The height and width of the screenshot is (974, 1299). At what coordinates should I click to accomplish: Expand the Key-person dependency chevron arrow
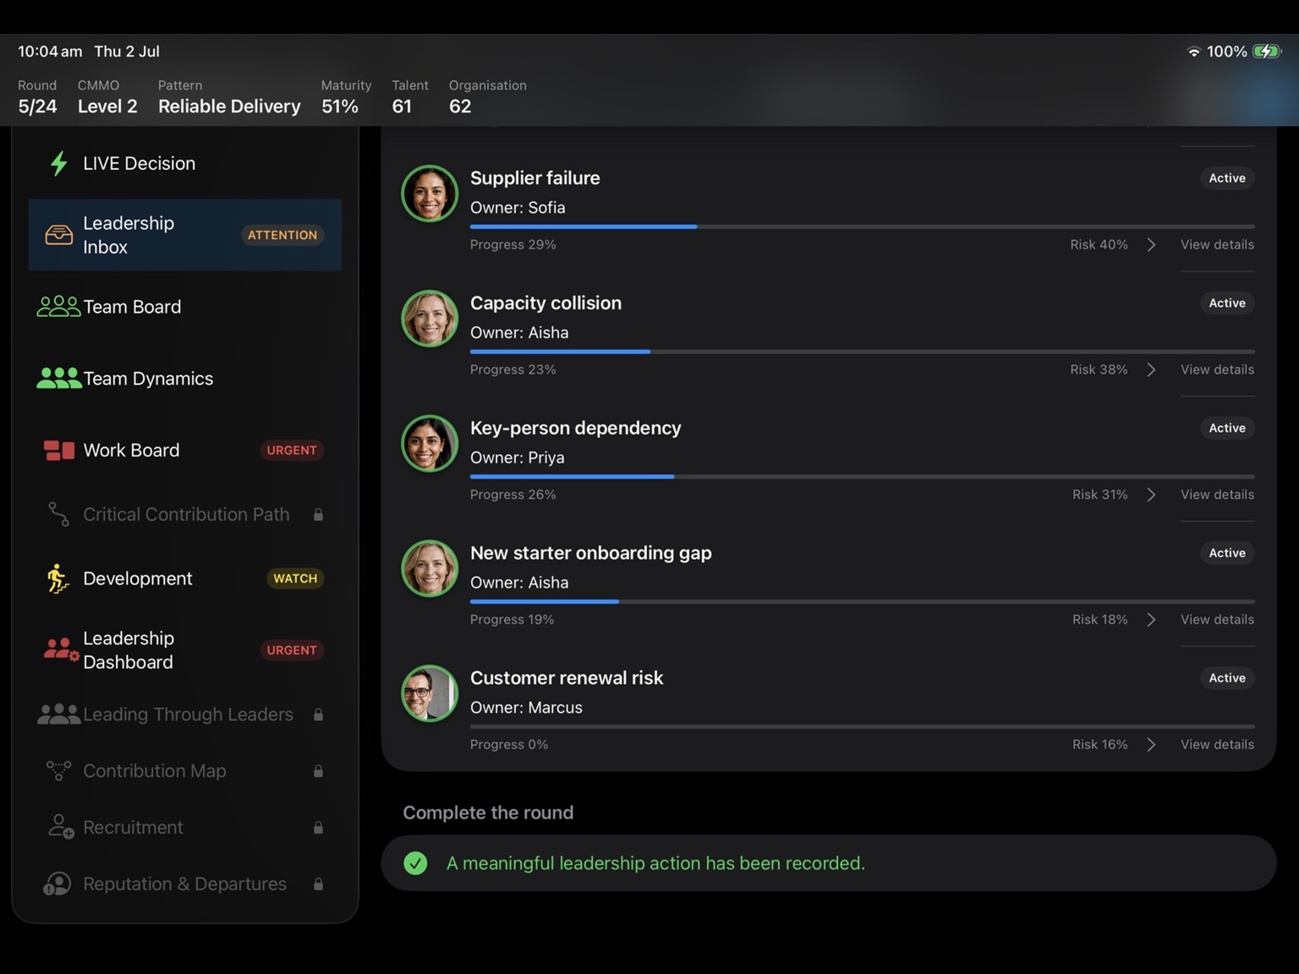(1151, 495)
